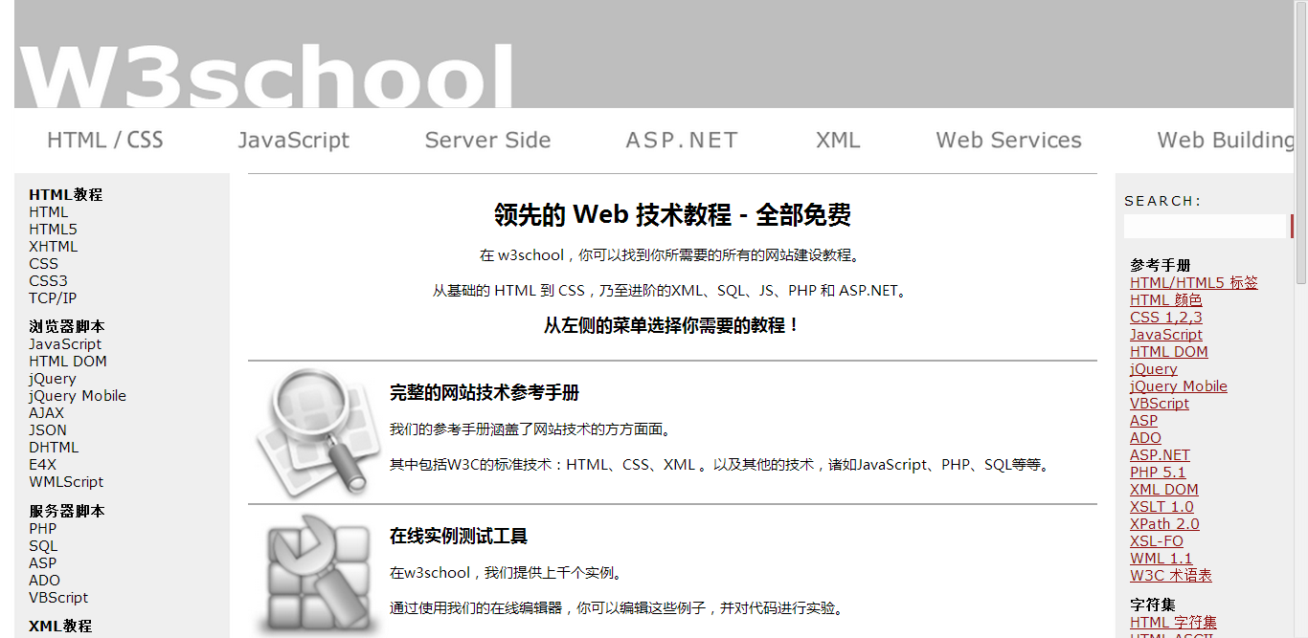Open the Server Side navigation tab
Screen dimensions: 1308x638
[x=487, y=141]
